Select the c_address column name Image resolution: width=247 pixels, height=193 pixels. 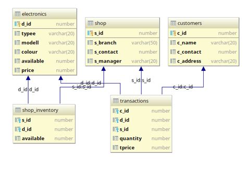tap(189, 61)
